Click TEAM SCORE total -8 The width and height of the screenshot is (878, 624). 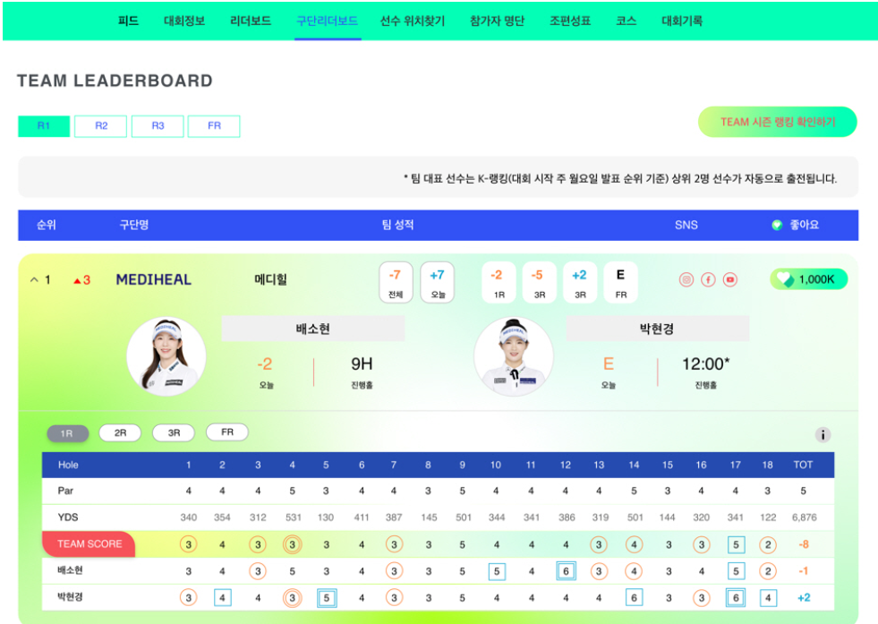tap(804, 544)
